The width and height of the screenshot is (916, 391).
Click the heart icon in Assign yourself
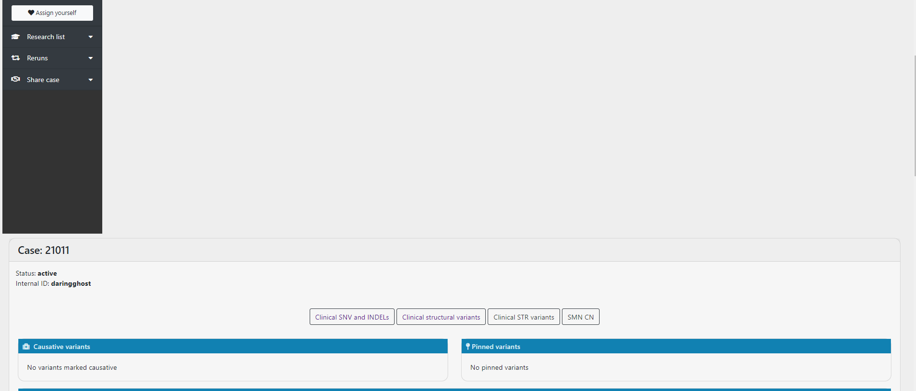(31, 13)
